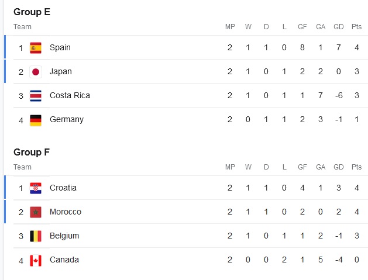Open the Morocco team link
Viewport: 368px width, 280px height.
pyautogui.click(x=66, y=212)
